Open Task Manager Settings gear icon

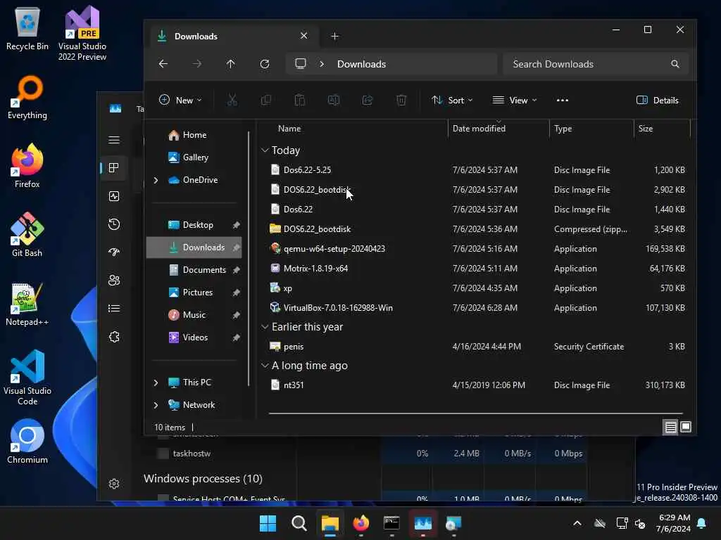[114, 484]
